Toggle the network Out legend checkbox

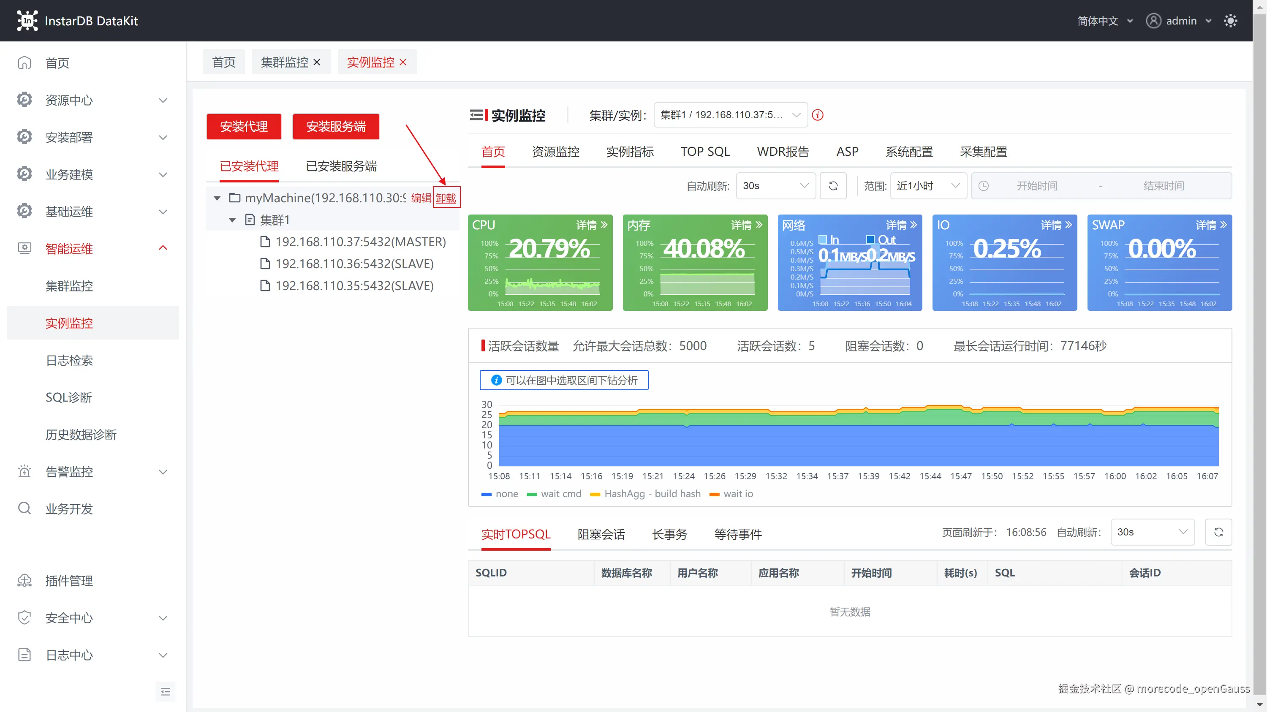(x=870, y=239)
